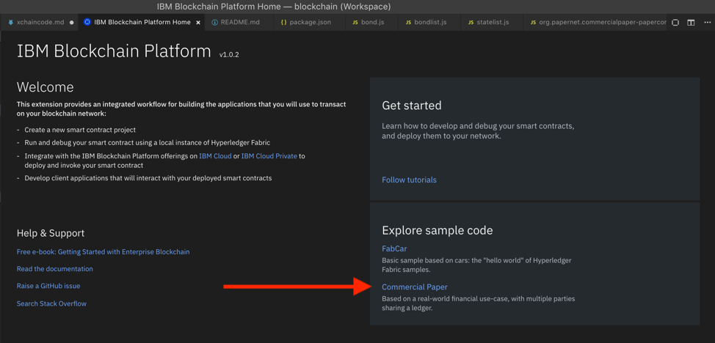
Task: Switch to the xchaincode.md tab
Action: tap(40, 22)
